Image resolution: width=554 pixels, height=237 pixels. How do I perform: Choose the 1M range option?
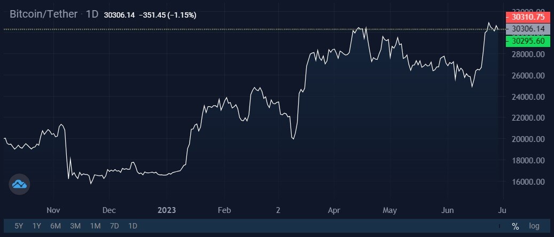click(96, 226)
